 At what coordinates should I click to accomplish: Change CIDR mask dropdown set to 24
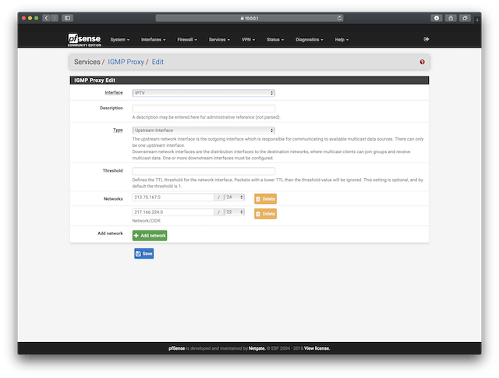pyautogui.click(x=235, y=198)
